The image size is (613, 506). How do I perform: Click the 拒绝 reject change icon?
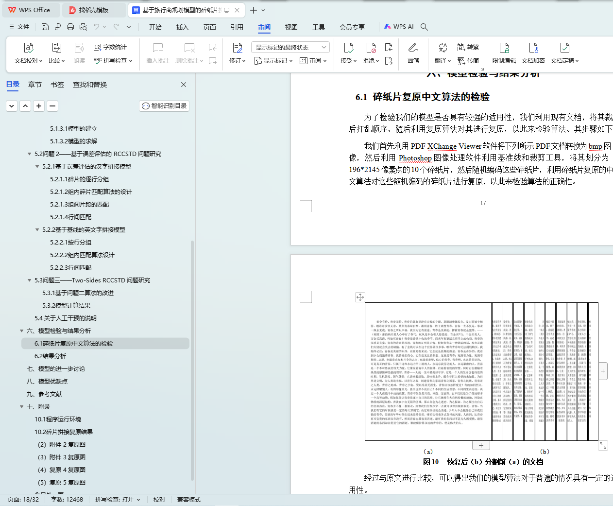371,48
